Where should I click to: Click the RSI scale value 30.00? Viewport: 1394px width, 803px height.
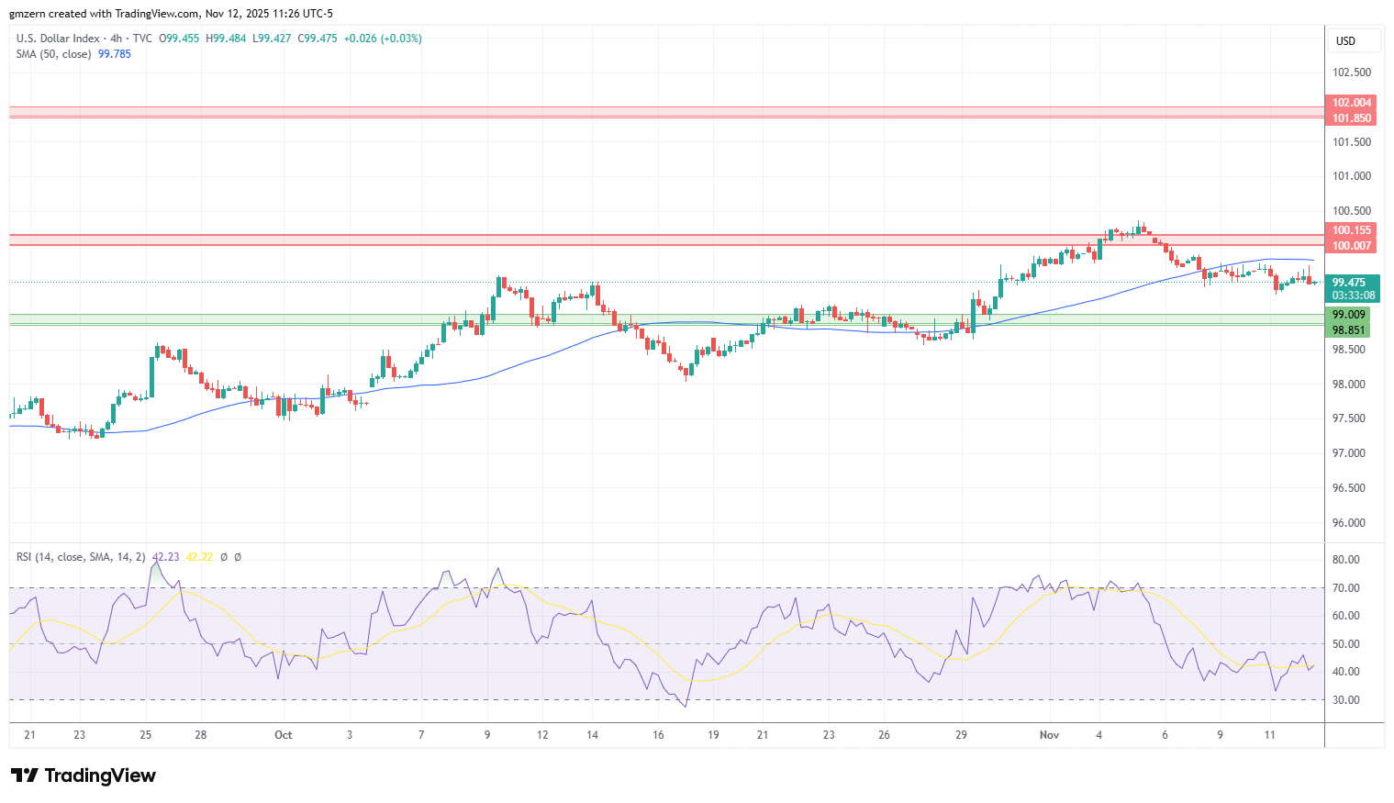click(x=1347, y=700)
